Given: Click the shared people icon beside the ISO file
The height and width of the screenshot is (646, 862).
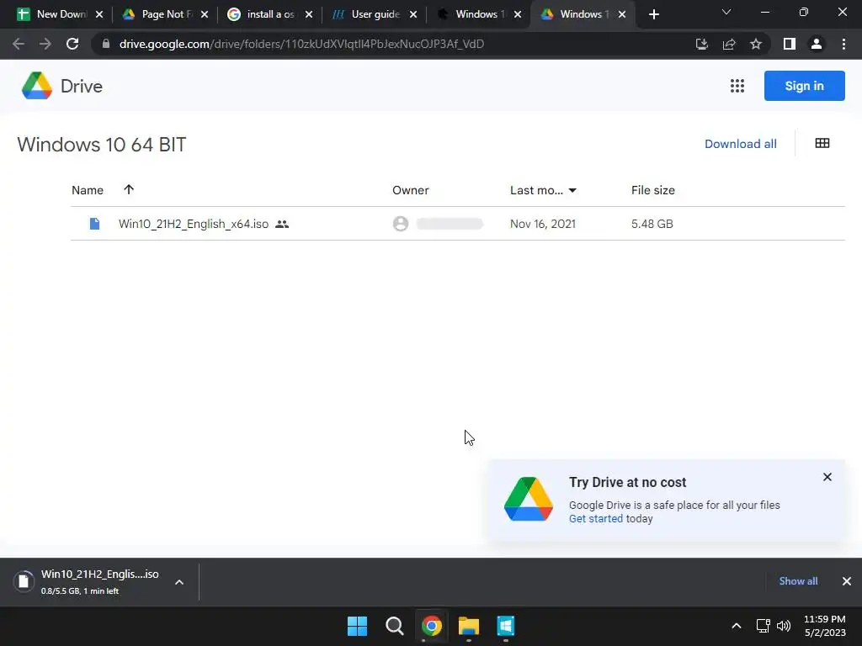Looking at the screenshot, I should [x=282, y=224].
